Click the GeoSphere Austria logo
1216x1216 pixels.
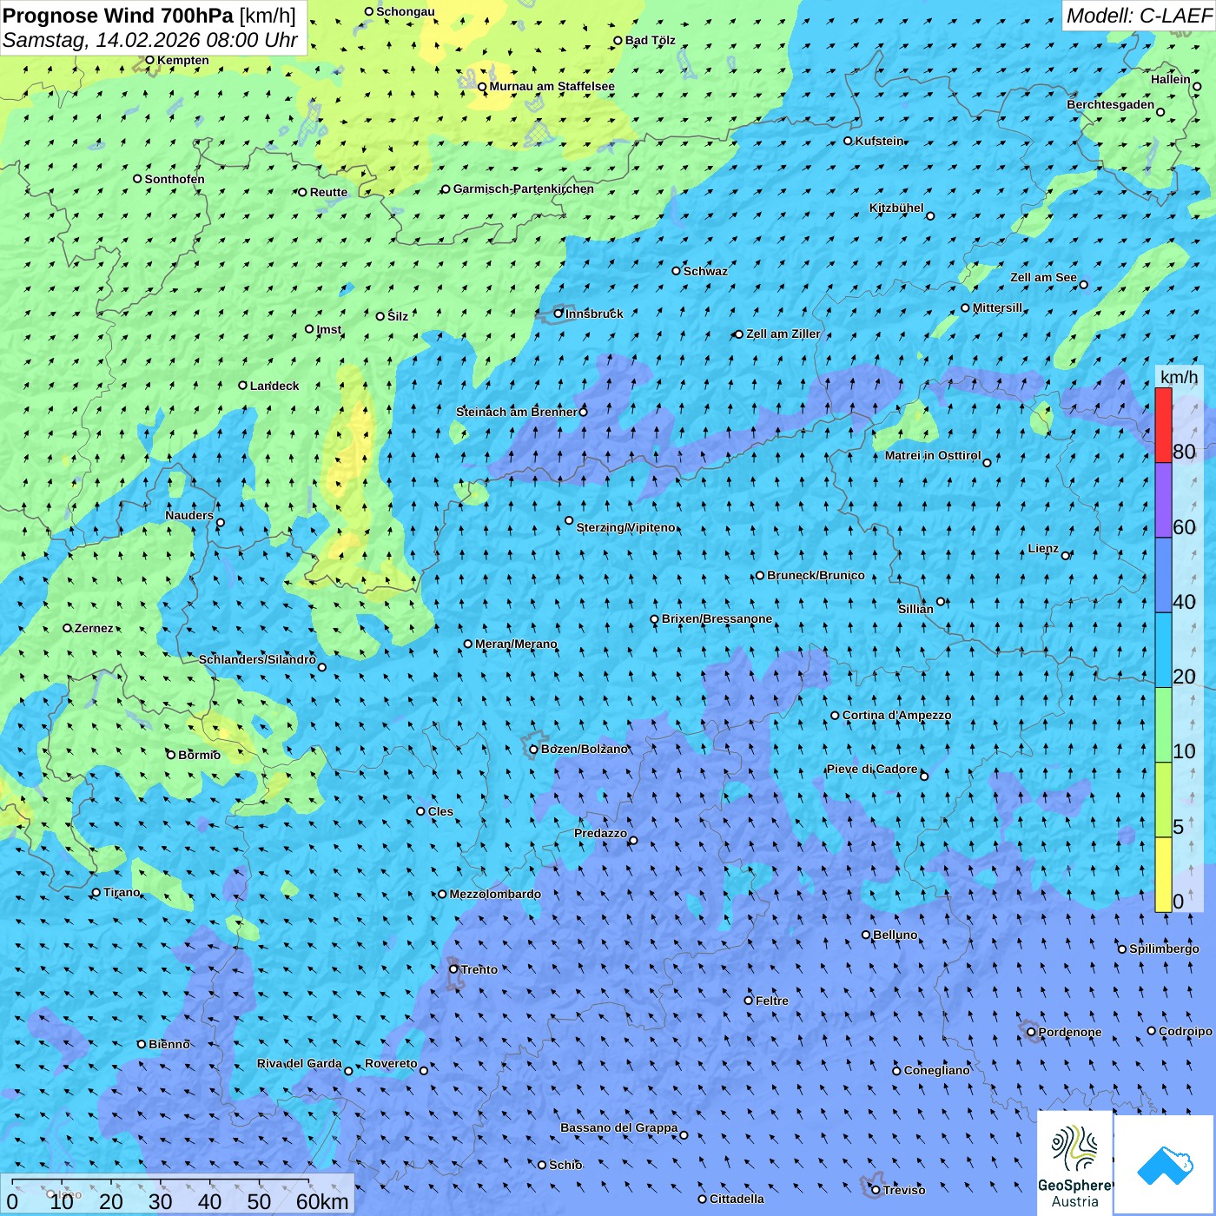coord(1074,1162)
